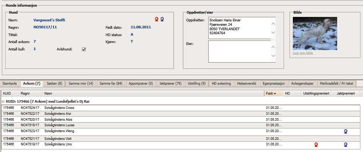Click blue hunting rosette for Solvågtindens Weng
The image size is (363, 152).
tap(346, 131)
